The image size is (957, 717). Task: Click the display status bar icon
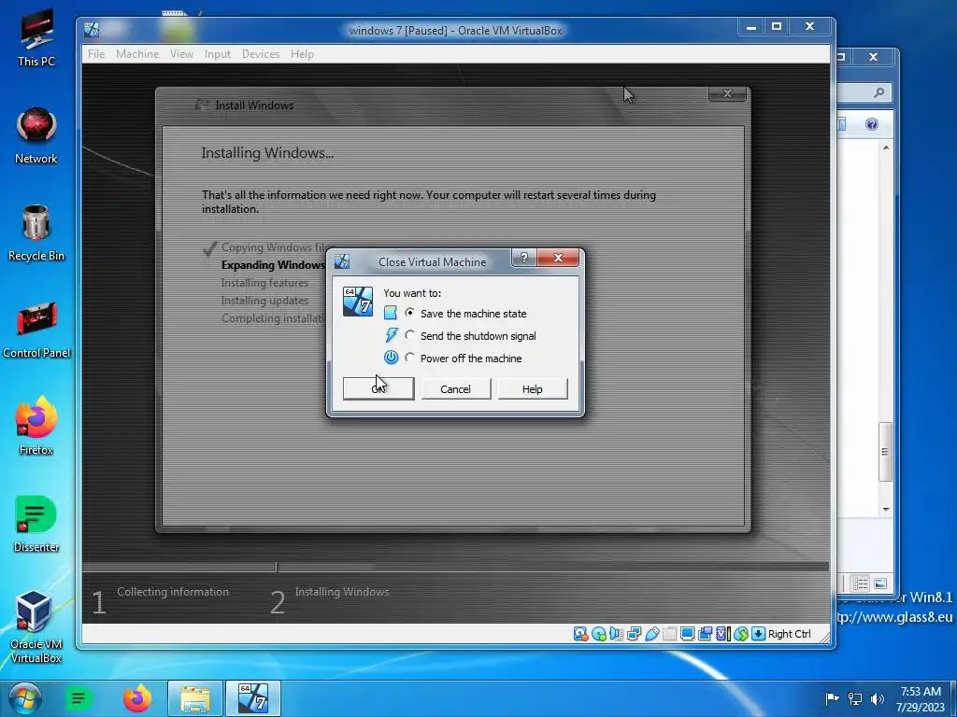pos(687,634)
